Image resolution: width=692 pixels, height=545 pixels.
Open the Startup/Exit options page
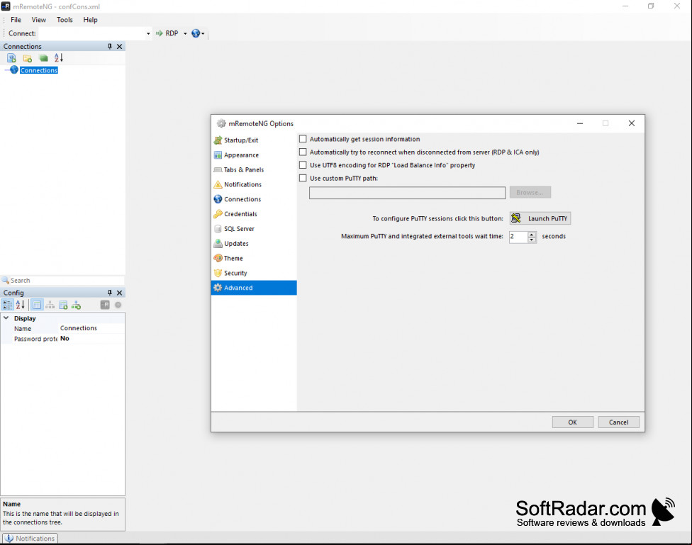point(241,140)
